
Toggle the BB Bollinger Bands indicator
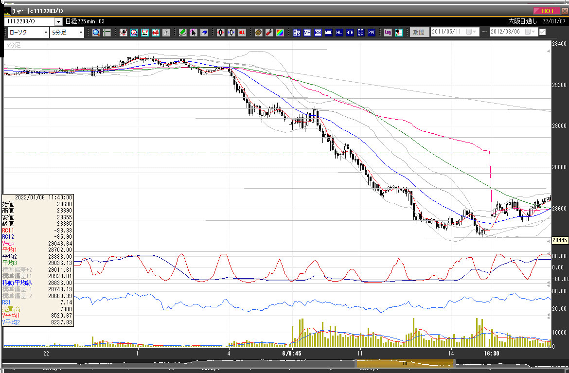pos(318,33)
